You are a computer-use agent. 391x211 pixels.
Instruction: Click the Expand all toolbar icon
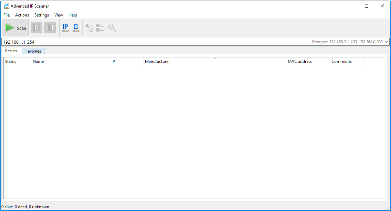pyautogui.click(x=89, y=27)
